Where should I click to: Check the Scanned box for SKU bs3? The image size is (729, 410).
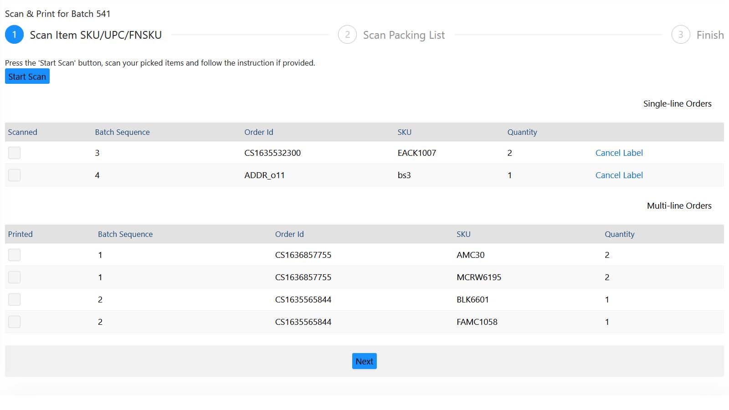point(14,174)
